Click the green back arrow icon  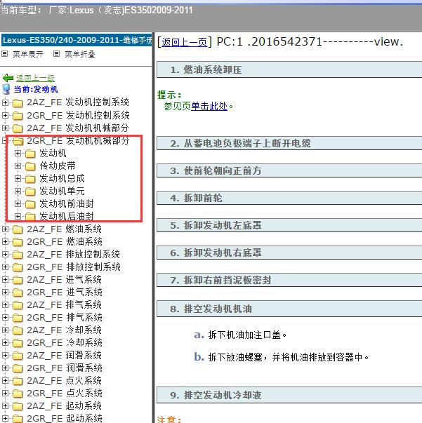(x=8, y=78)
